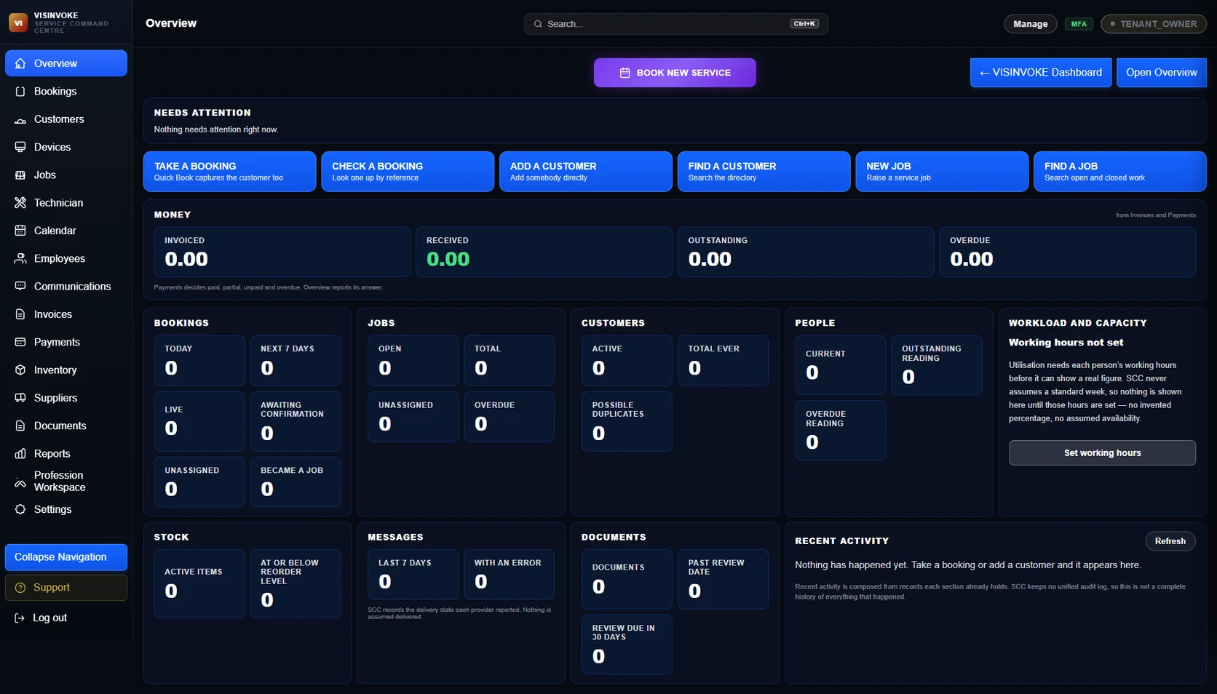Click the Check a Booking tile
Viewport: 1217px width, 694px height.
(x=408, y=172)
